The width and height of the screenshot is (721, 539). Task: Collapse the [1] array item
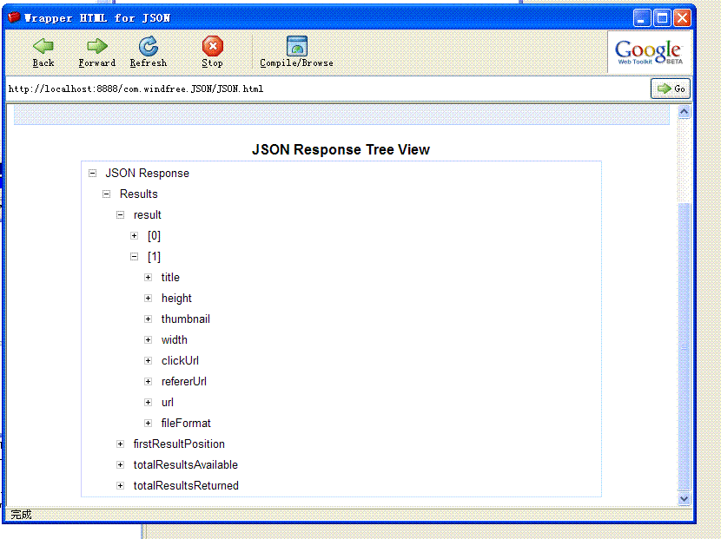coord(135,256)
